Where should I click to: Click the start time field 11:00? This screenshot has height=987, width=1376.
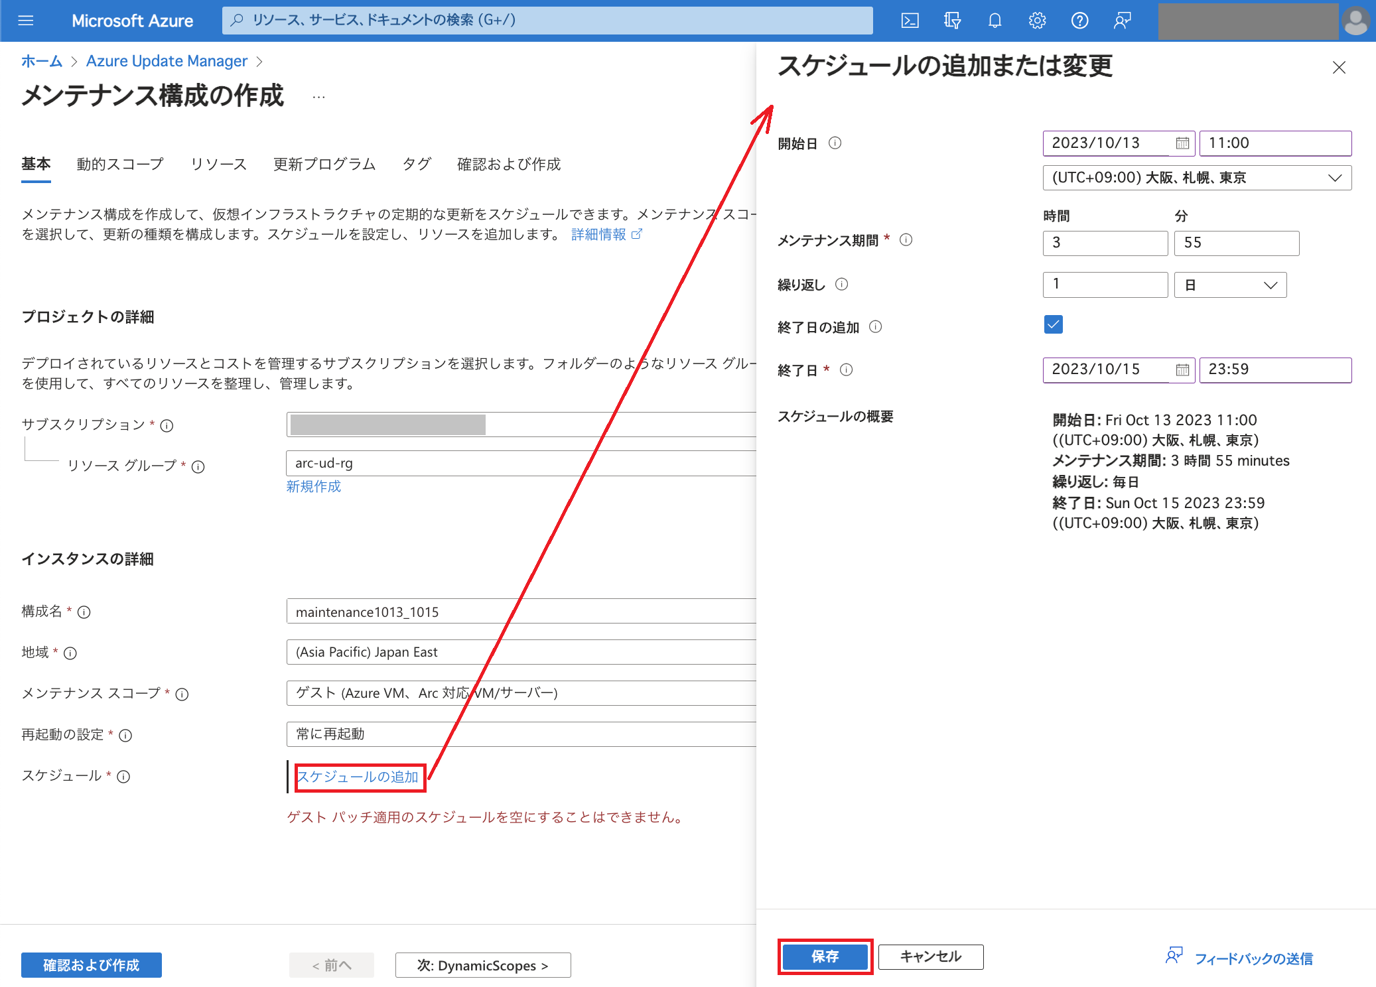[x=1275, y=143]
